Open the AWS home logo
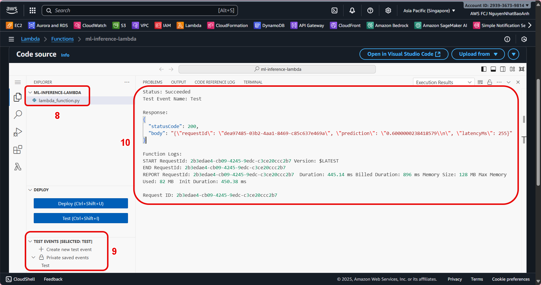Viewport: 541px width, 285px height. pyautogui.click(x=12, y=10)
